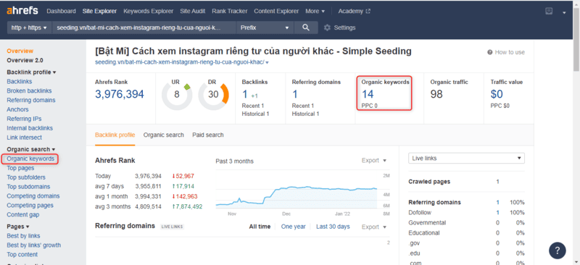Select One year range

coord(294,227)
